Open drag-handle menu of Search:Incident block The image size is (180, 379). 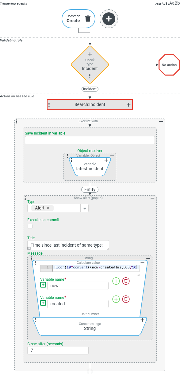click(49, 105)
